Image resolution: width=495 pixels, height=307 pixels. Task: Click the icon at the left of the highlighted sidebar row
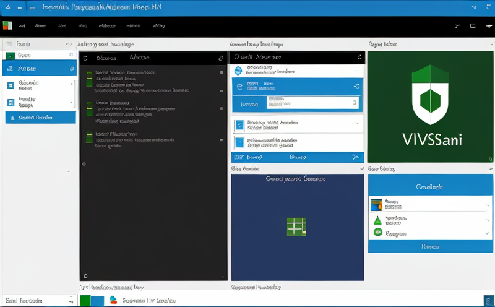10,68
